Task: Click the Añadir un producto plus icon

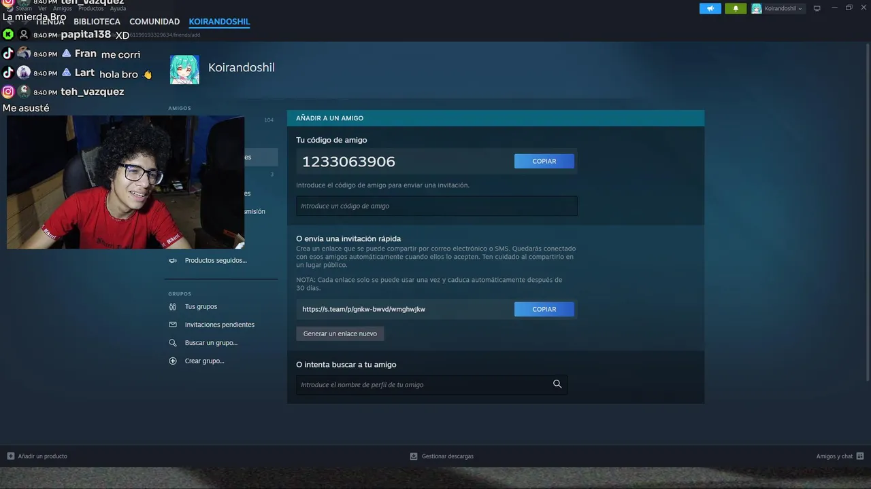Action: click(x=11, y=456)
